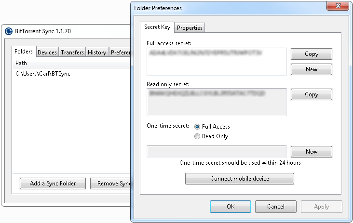The image size is (353, 223).
Task: Copy the full access secret
Action: [x=312, y=54]
